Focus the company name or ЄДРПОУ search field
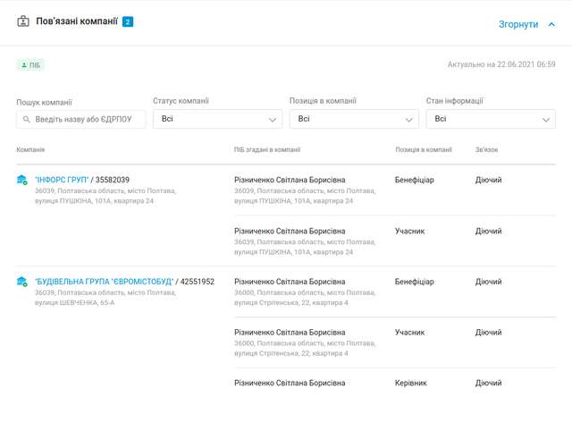Screen dimensions: 572x439 [88, 119]
